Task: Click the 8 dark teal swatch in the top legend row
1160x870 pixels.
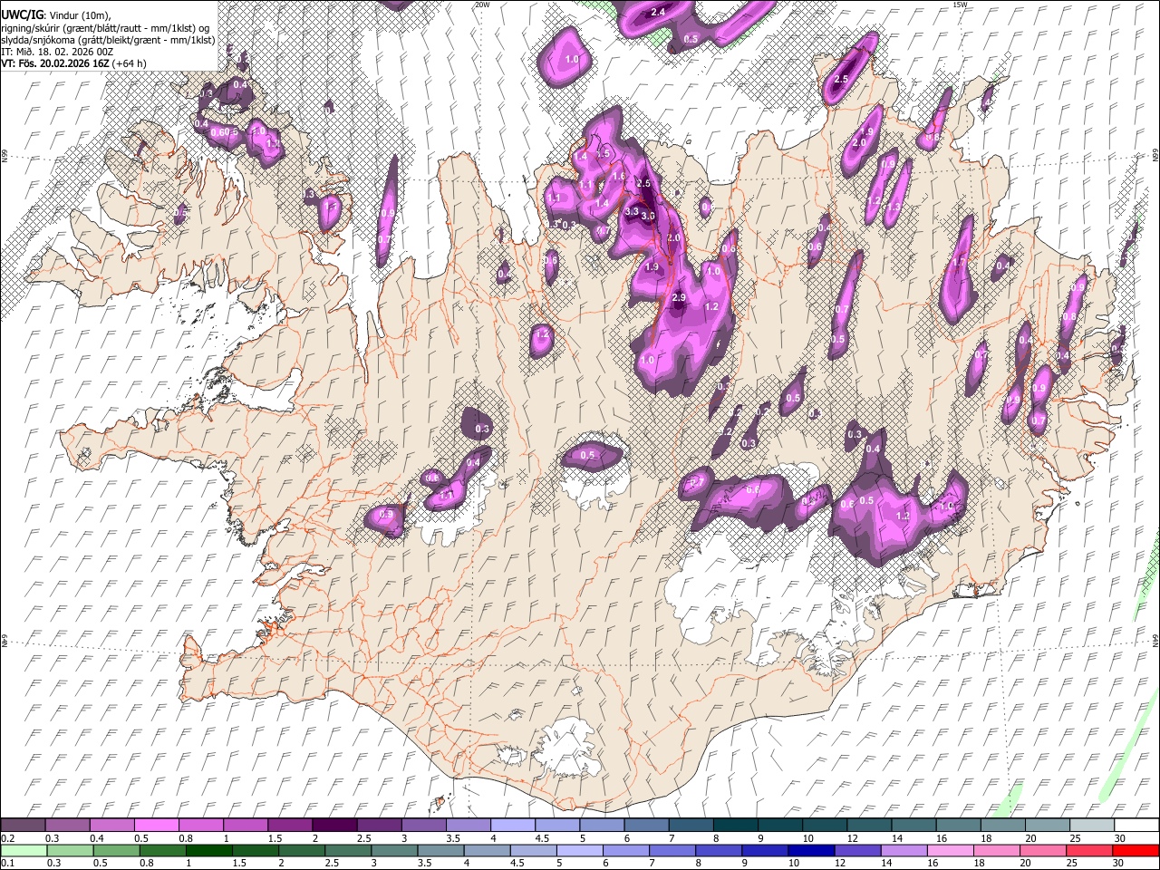Action: (x=735, y=826)
